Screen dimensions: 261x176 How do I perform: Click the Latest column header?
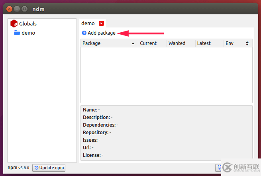[204, 43]
